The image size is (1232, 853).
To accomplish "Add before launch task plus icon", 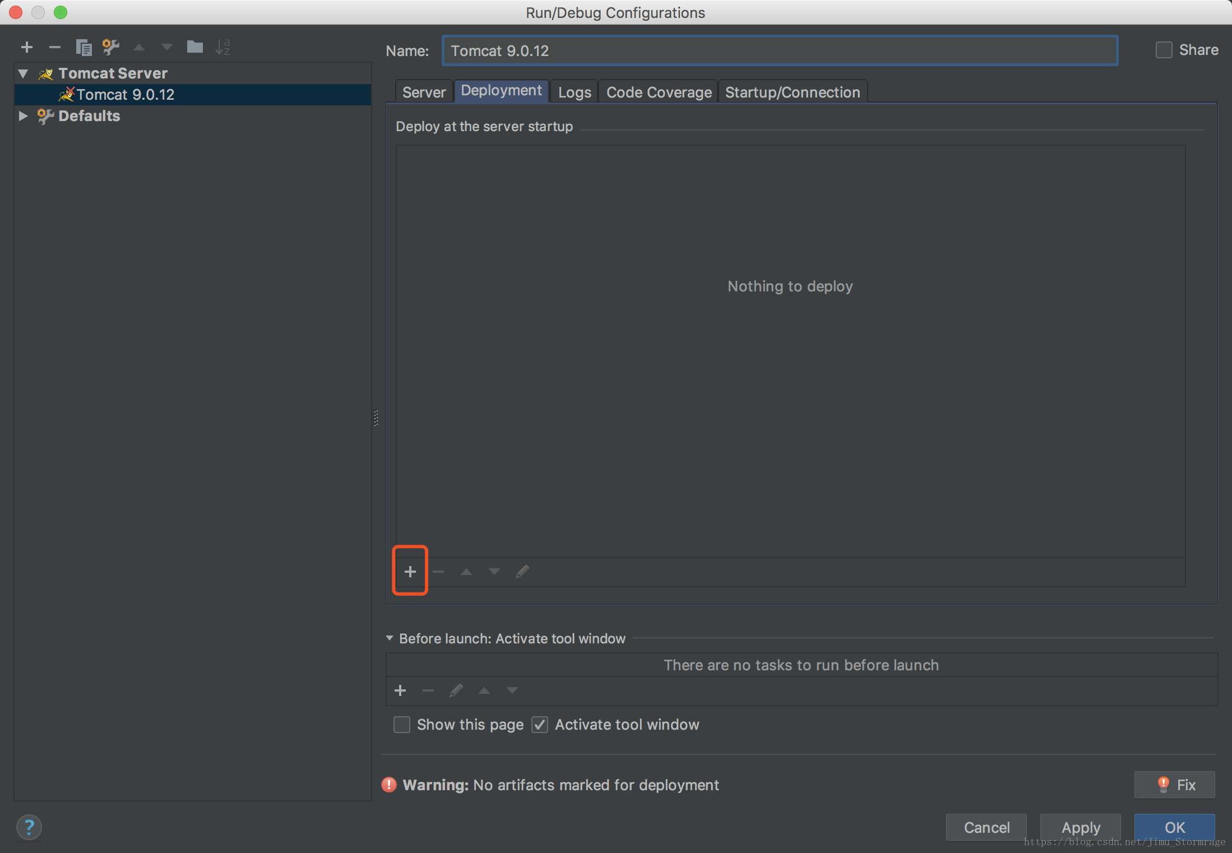I will coord(400,690).
